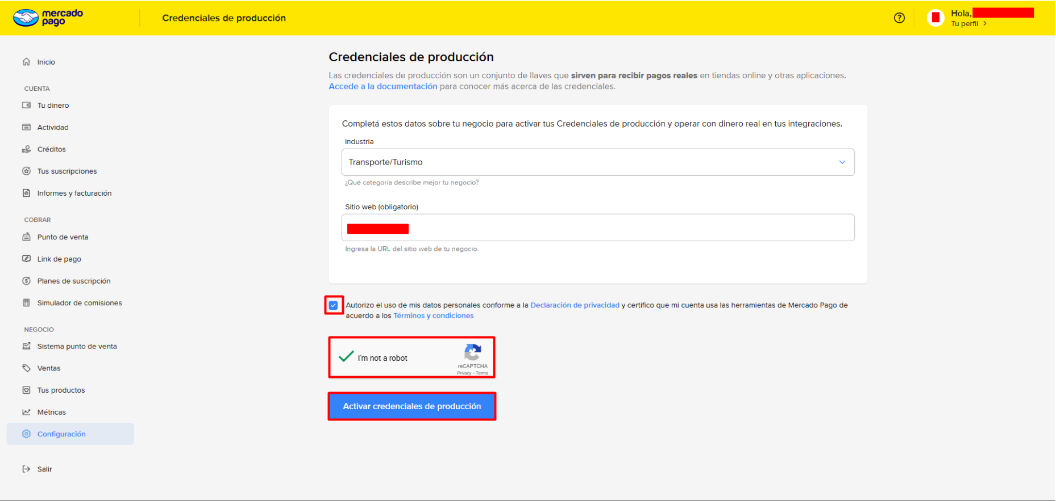The image size is (1056, 501).
Task: Open Tus productos menu item
Action: click(x=61, y=390)
